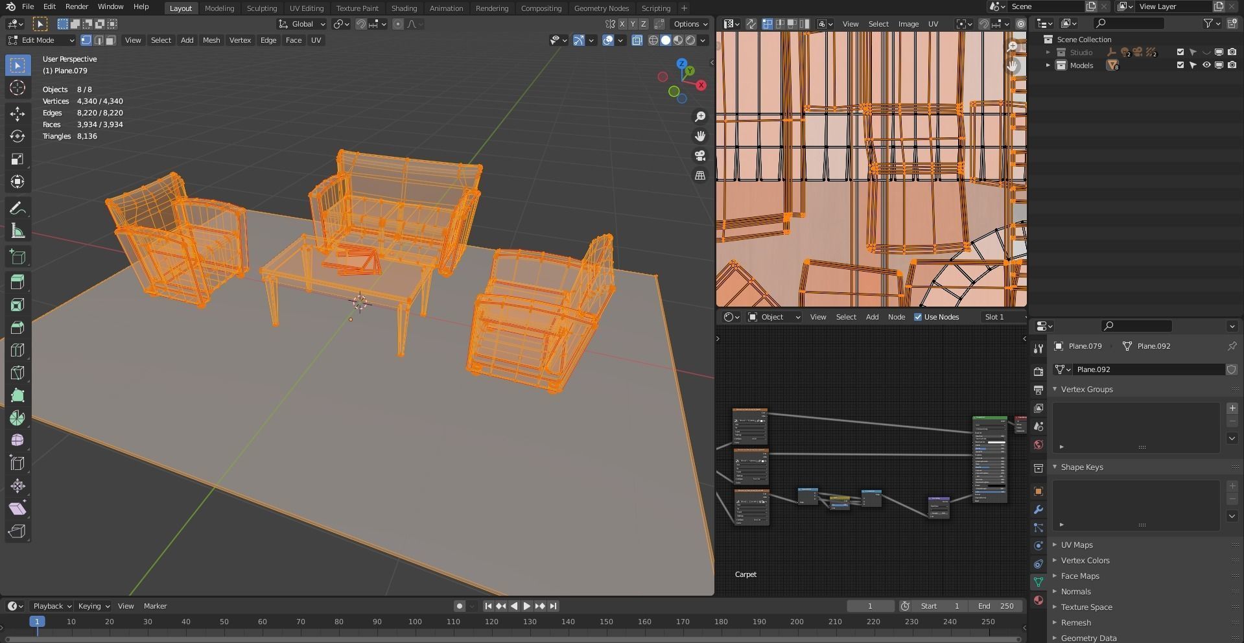Click frame 100 on the timeline ruler
Screen dimensions: 1244x643
[415, 622]
